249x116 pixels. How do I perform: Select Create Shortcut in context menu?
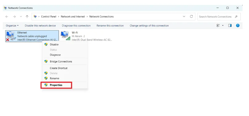[x=59, y=68]
